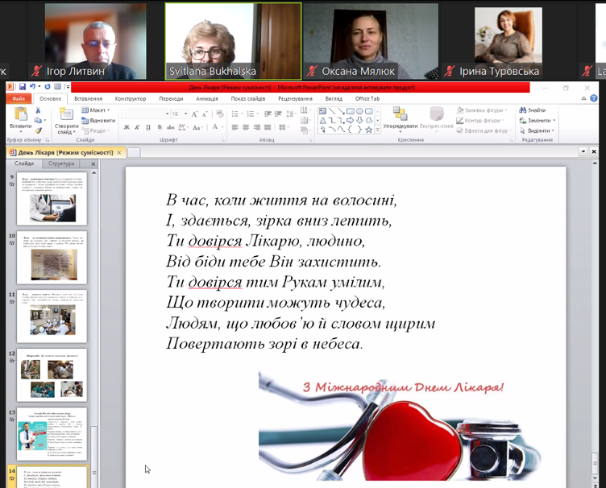Open the Рецензування ribbon tab

coord(295,98)
